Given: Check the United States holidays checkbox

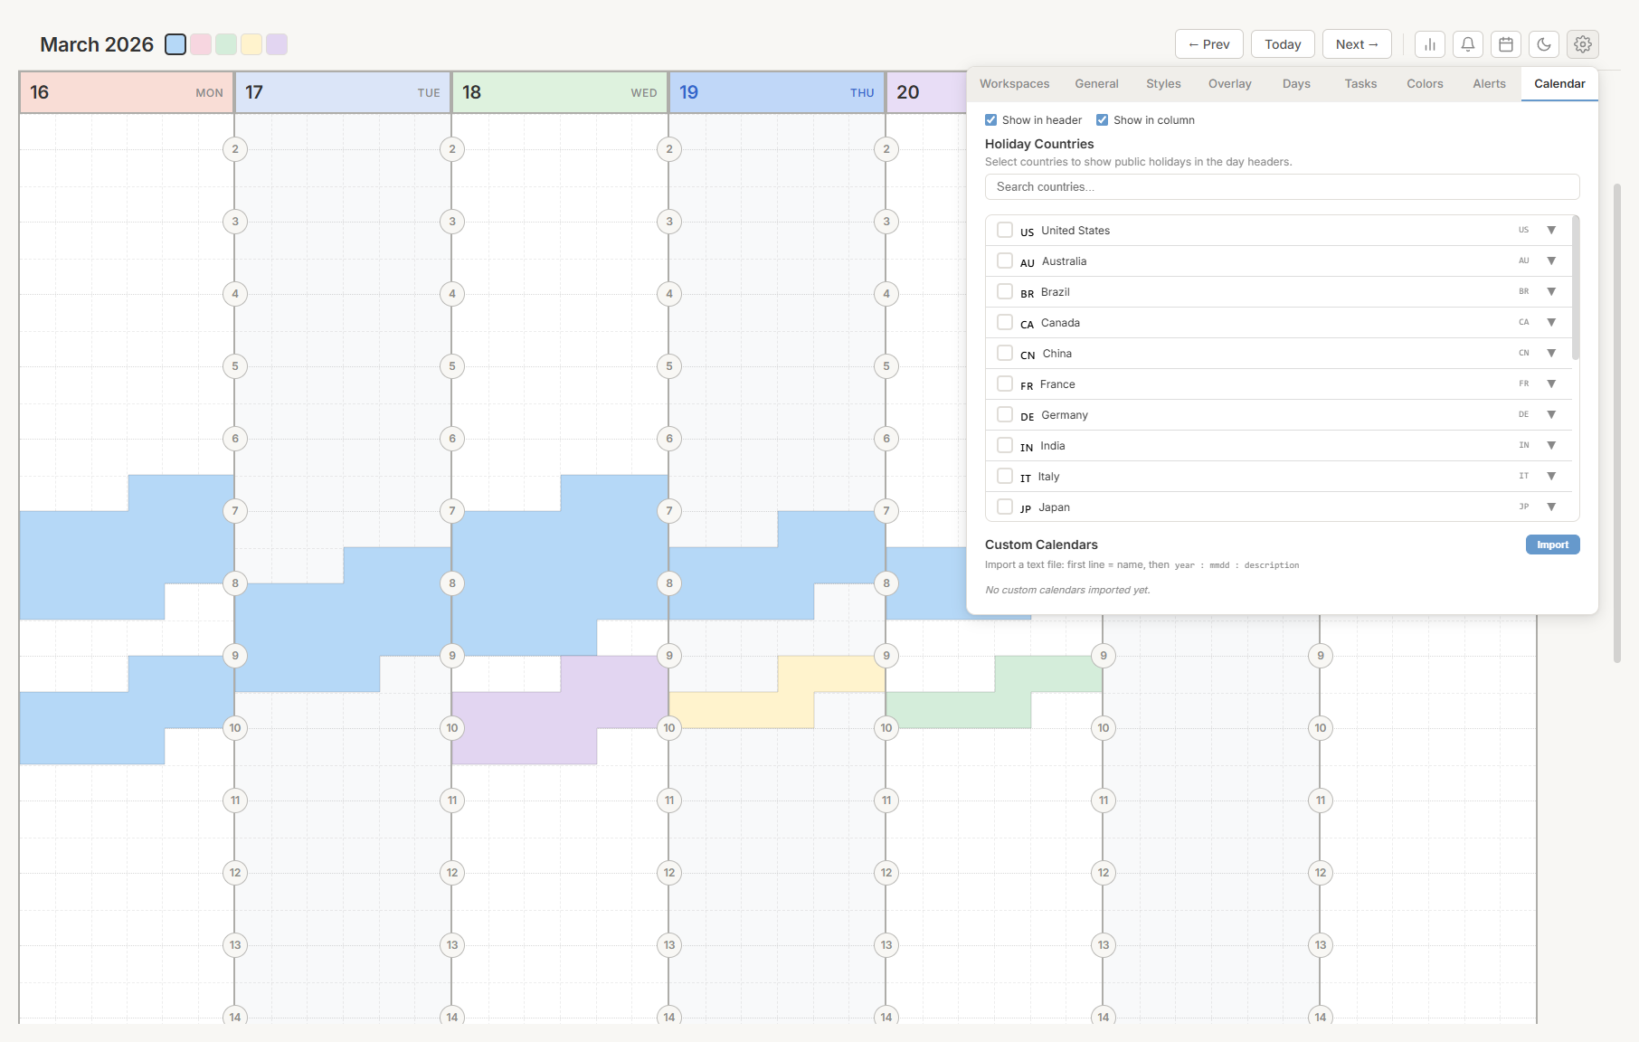Looking at the screenshot, I should point(1005,230).
